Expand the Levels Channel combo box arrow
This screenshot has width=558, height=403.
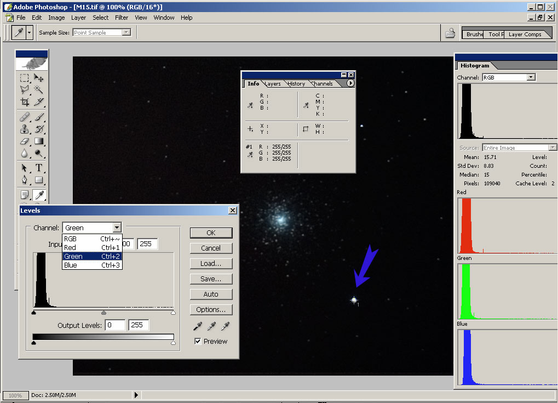117,228
